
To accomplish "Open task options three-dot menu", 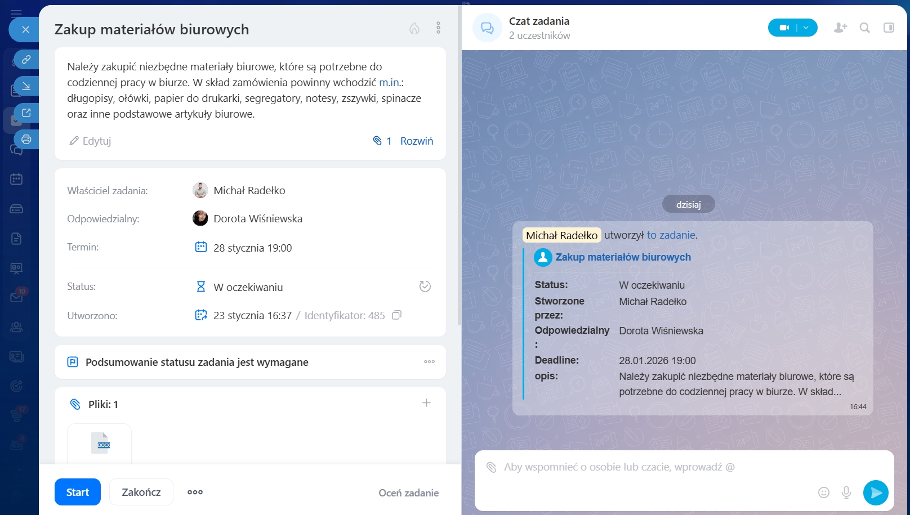I will pos(438,28).
